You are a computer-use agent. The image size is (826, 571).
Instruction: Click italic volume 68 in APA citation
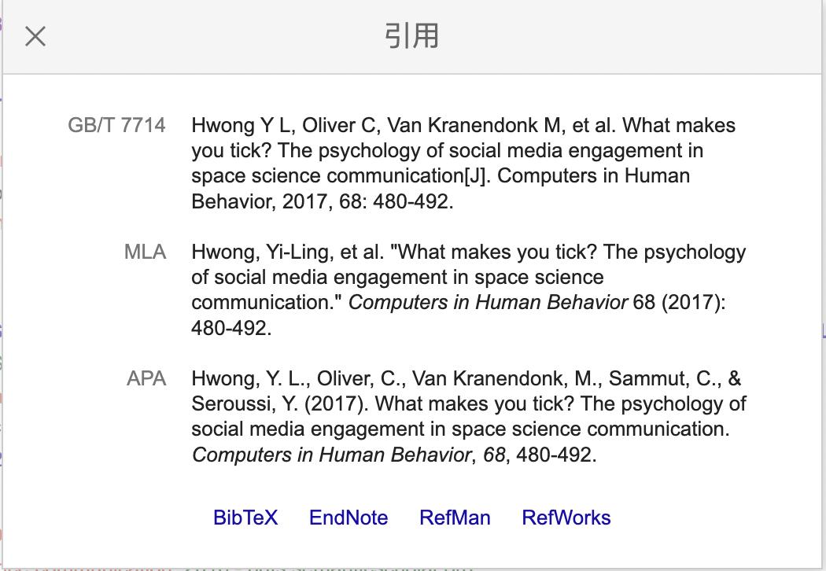494,455
